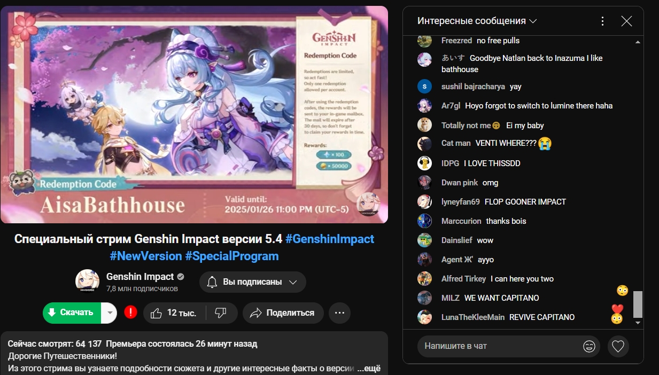
Task: Click the red exclamation warning icon
Action: [x=130, y=312]
